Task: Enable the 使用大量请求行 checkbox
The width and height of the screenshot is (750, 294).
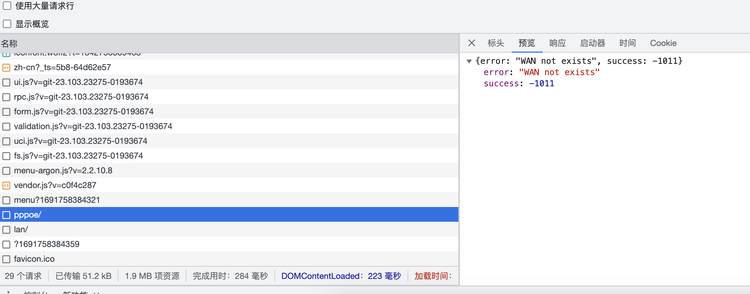Action: [x=7, y=6]
